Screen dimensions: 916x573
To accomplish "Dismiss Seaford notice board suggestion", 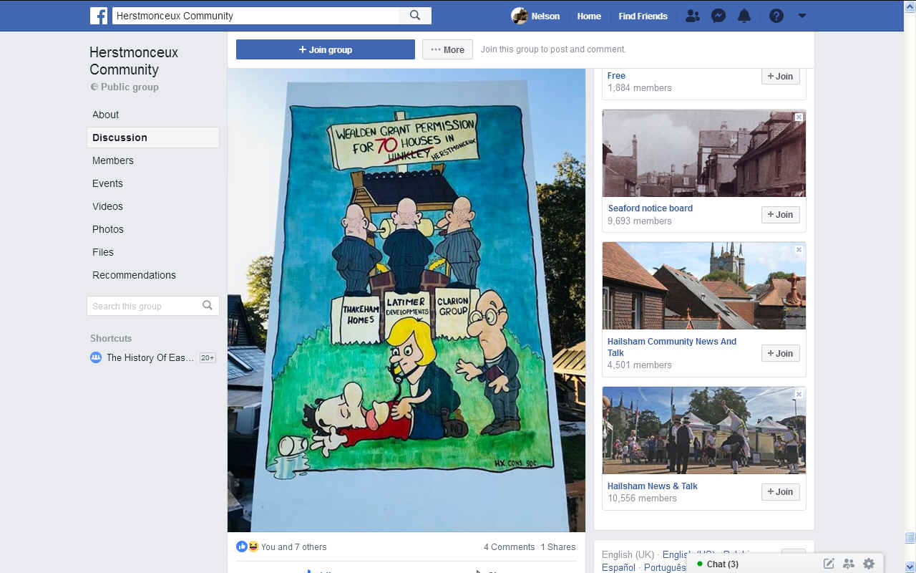I will click(x=799, y=117).
